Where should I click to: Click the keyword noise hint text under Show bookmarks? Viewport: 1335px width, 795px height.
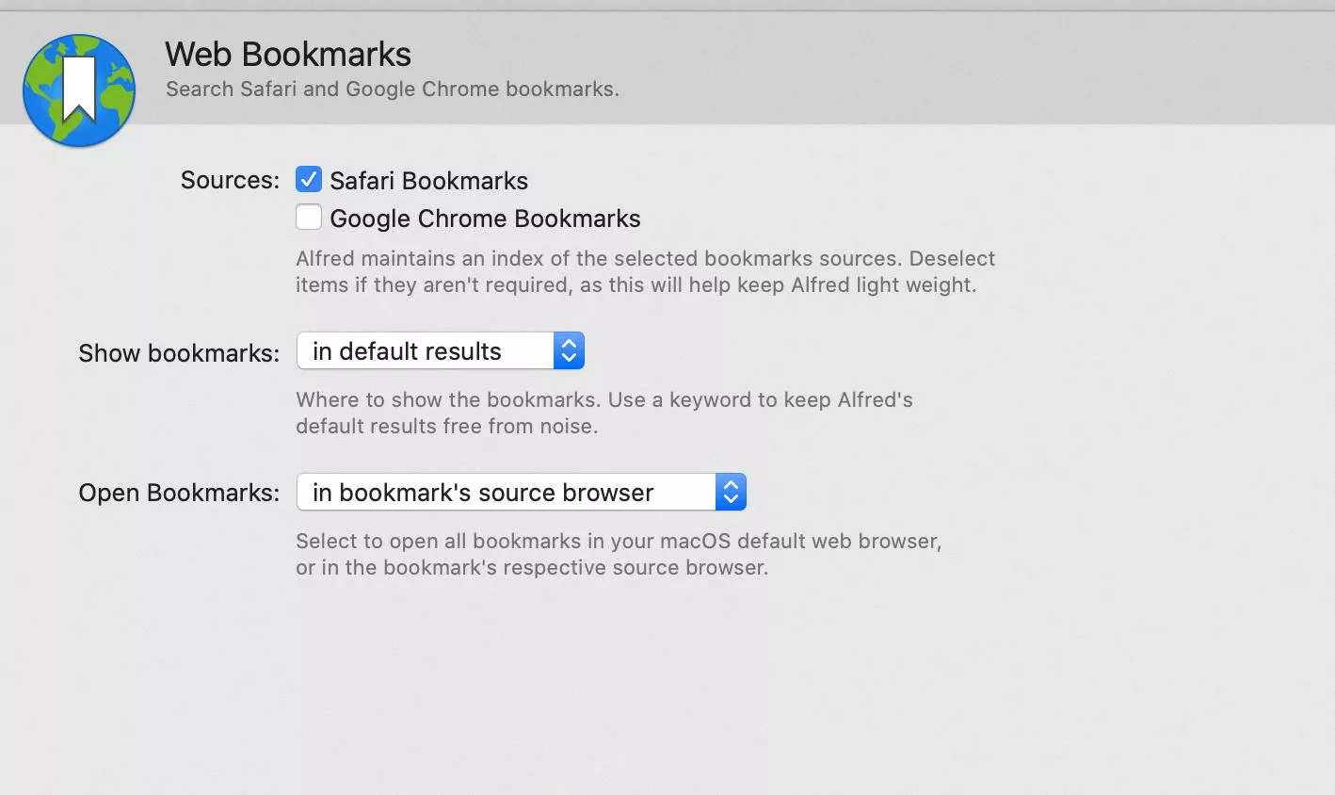[604, 413]
